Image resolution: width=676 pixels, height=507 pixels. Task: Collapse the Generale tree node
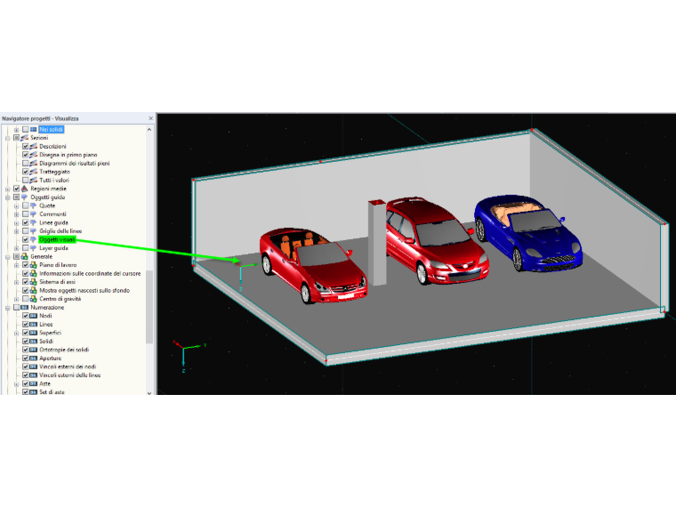pos(8,257)
